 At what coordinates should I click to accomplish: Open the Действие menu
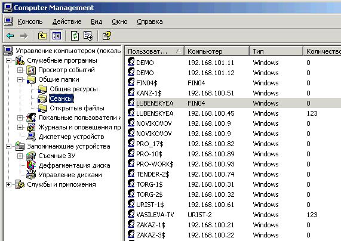(67, 21)
